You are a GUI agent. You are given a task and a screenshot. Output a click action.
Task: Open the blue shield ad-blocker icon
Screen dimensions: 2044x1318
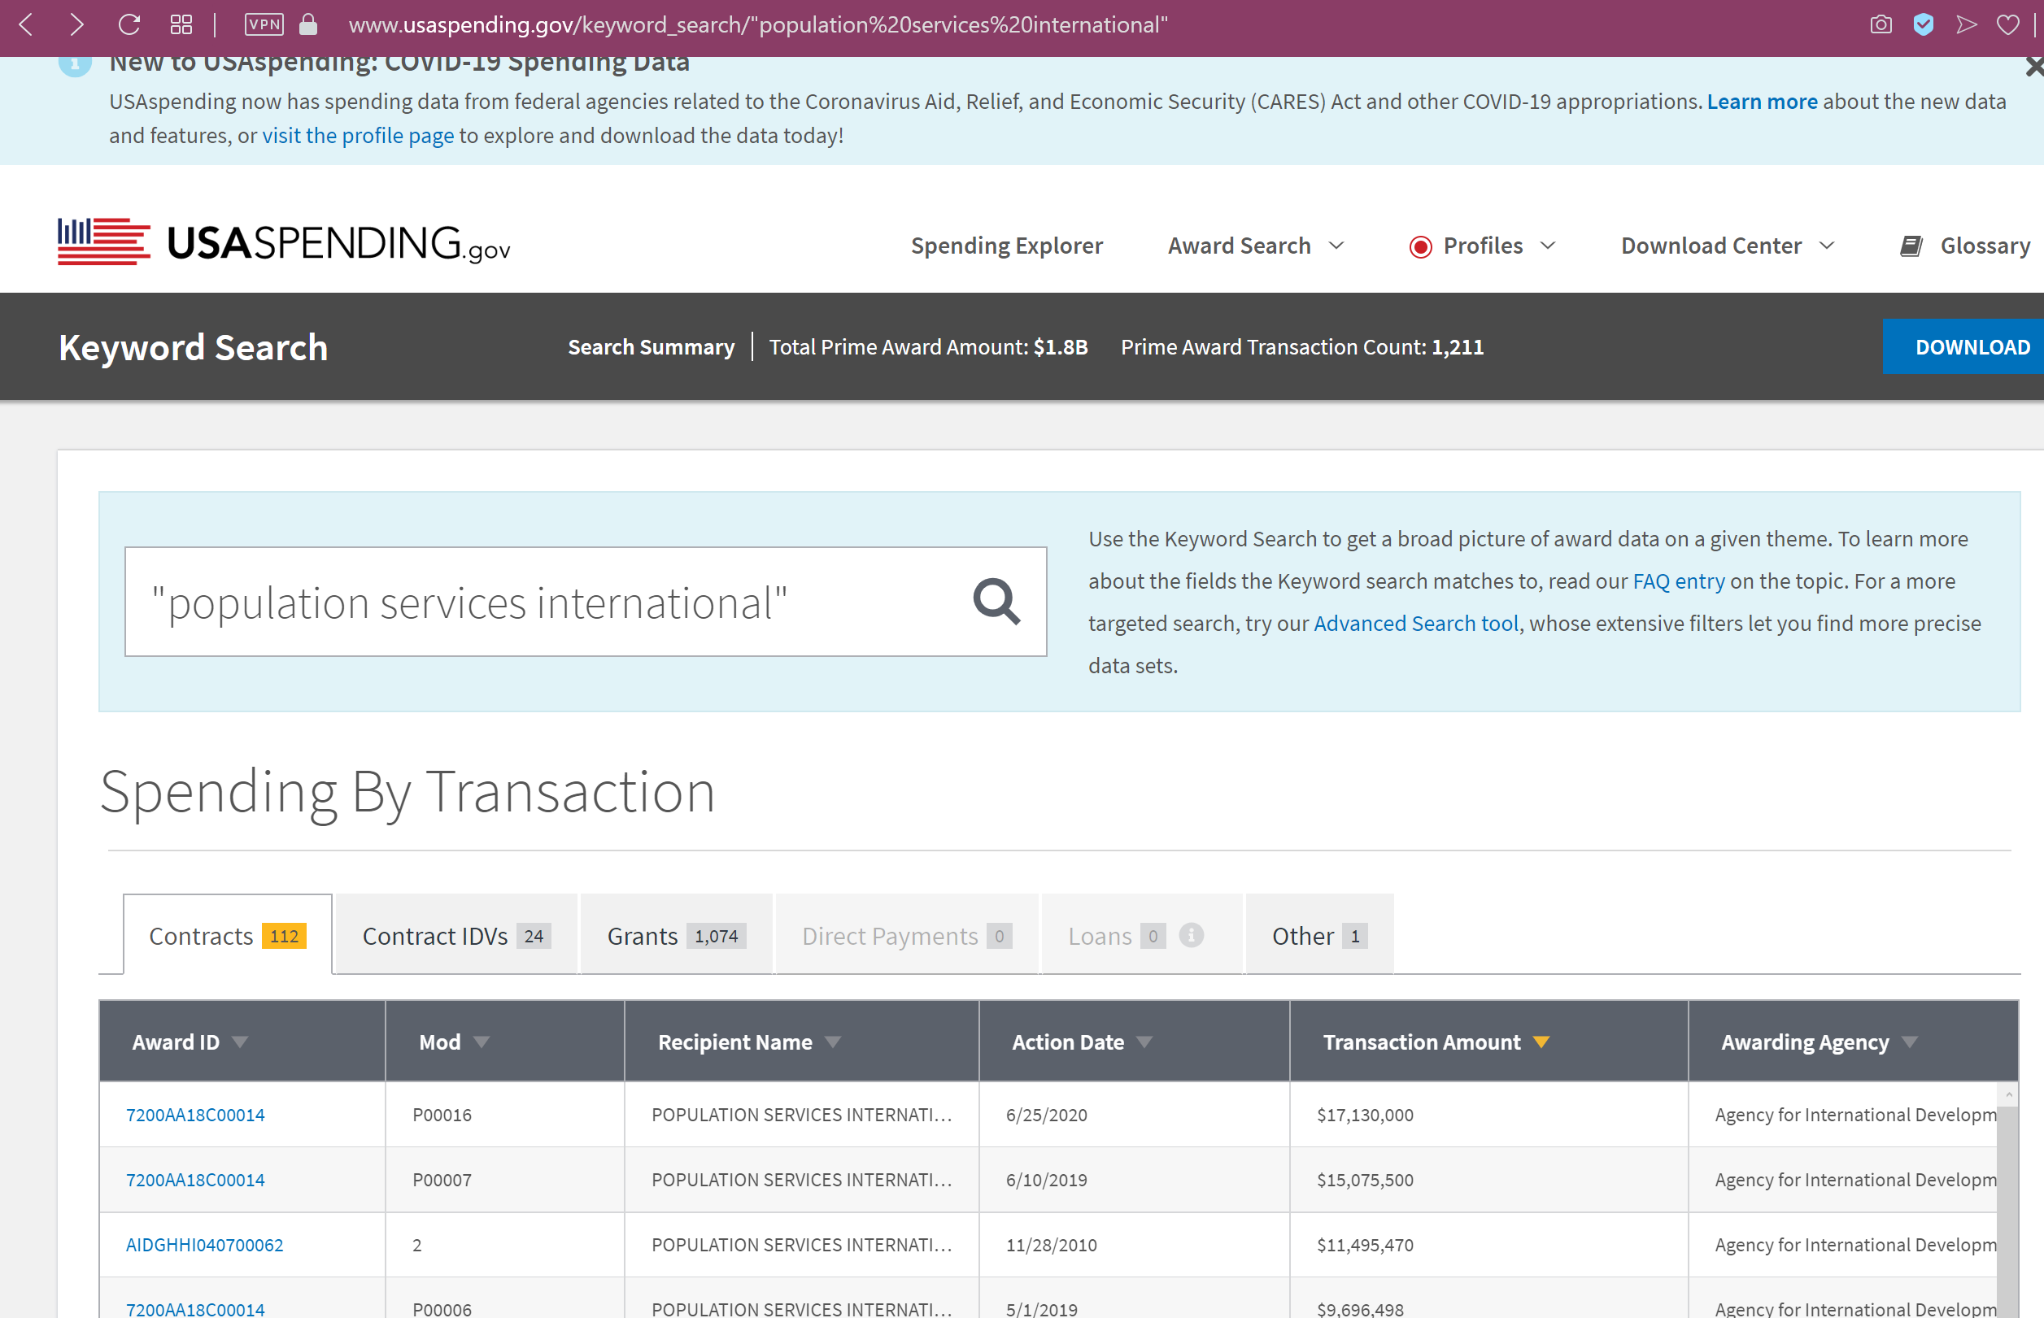click(x=1924, y=25)
